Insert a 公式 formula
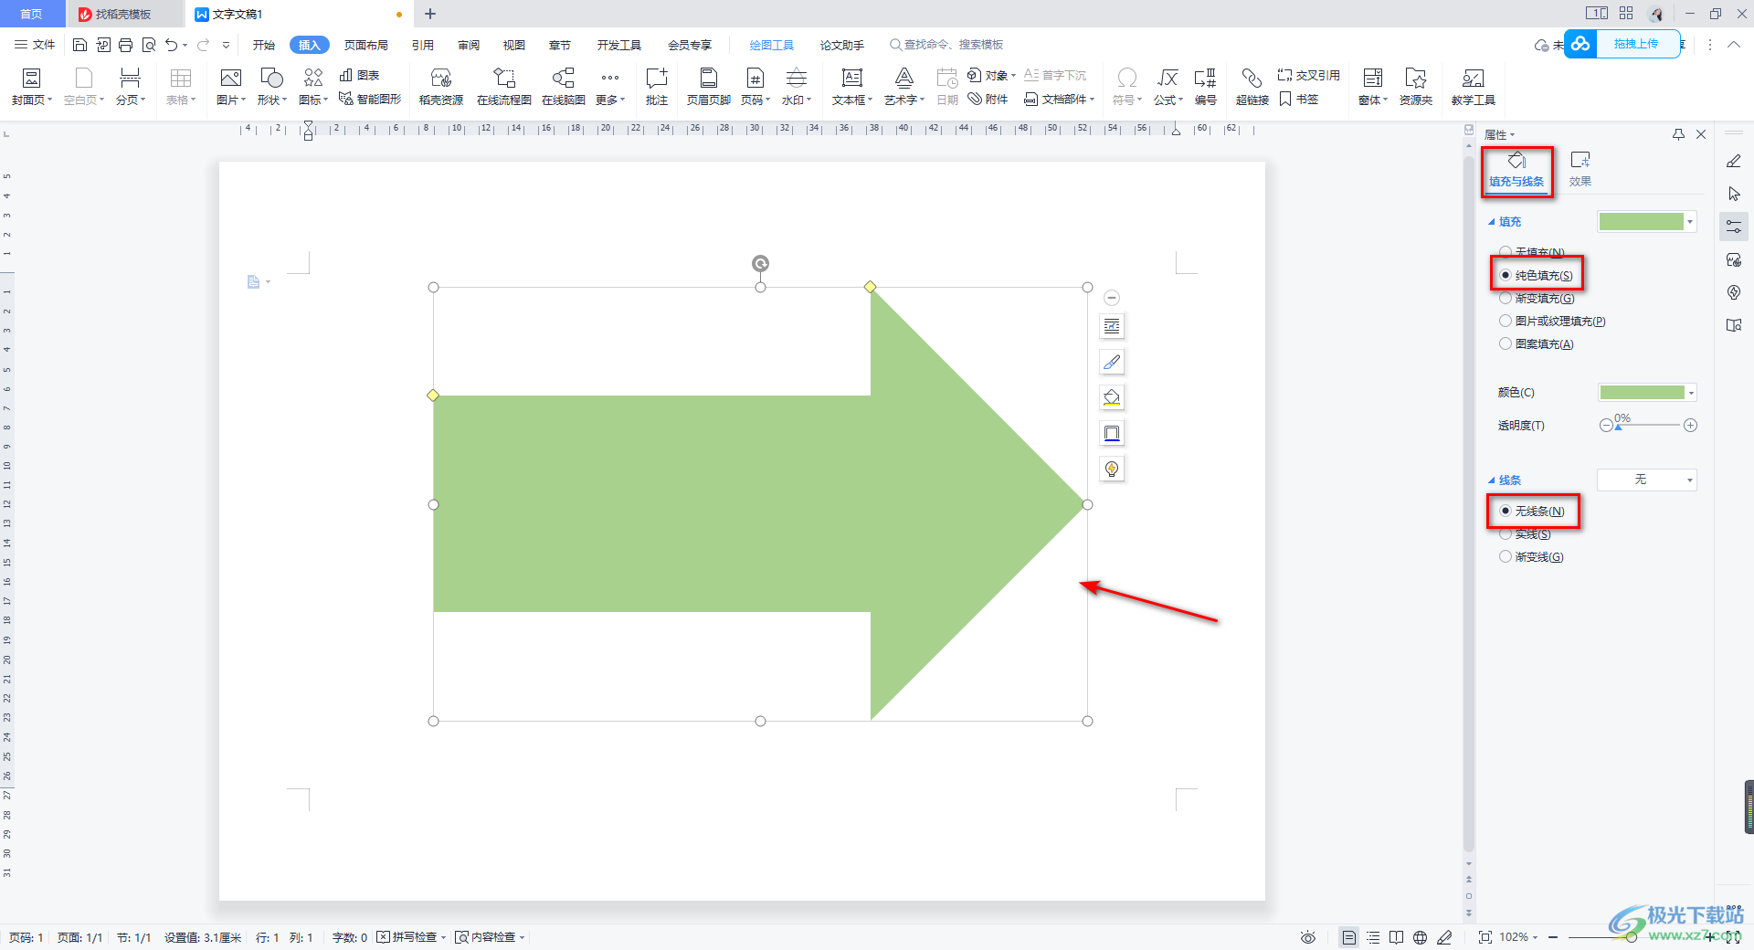 click(1168, 87)
